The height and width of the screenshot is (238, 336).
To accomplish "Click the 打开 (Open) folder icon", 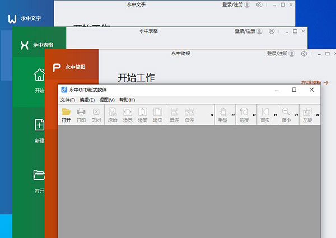I will tap(66, 114).
